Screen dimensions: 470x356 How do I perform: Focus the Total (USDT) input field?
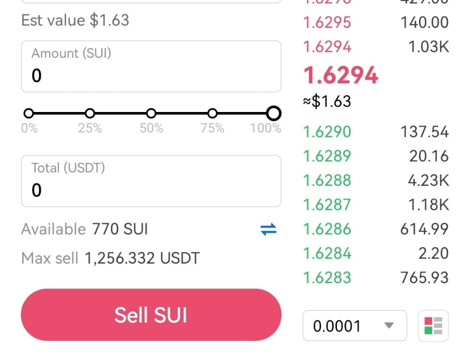tap(151, 181)
